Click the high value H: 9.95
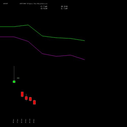 coord(64,7)
